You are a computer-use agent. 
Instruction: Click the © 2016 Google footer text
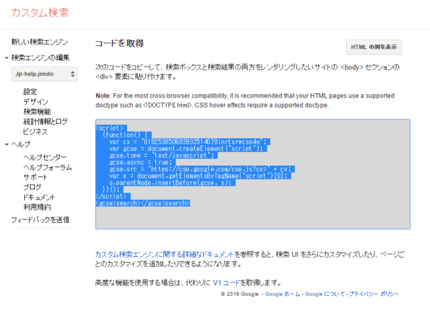click(240, 294)
